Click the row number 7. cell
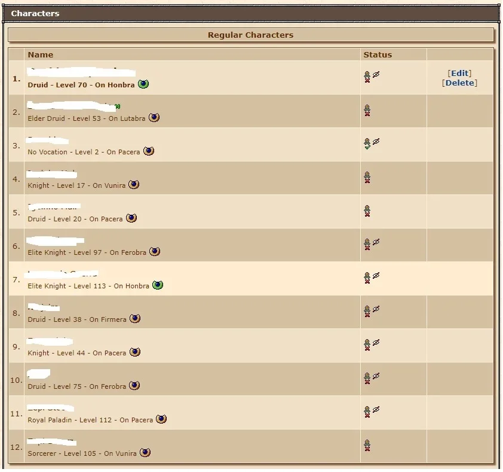Image resolution: width=503 pixels, height=472 pixels. (16, 279)
